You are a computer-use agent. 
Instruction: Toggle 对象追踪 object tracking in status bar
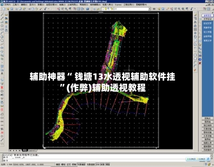tap(91, 164)
